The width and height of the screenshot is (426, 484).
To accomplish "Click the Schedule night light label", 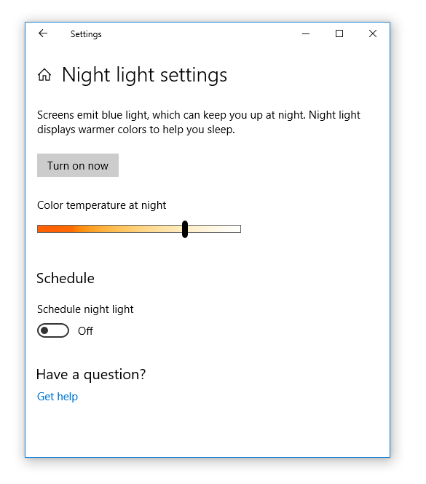I will [85, 309].
